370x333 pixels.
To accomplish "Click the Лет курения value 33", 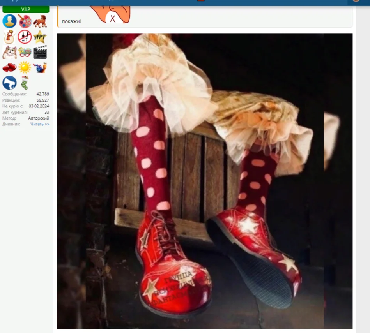I will (47, 113).
